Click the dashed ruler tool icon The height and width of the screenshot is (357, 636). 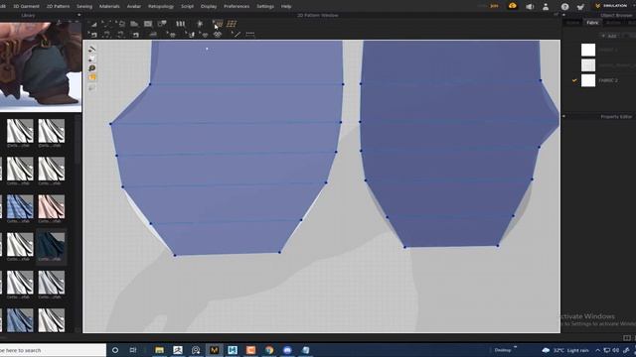[x=250, y=35]
